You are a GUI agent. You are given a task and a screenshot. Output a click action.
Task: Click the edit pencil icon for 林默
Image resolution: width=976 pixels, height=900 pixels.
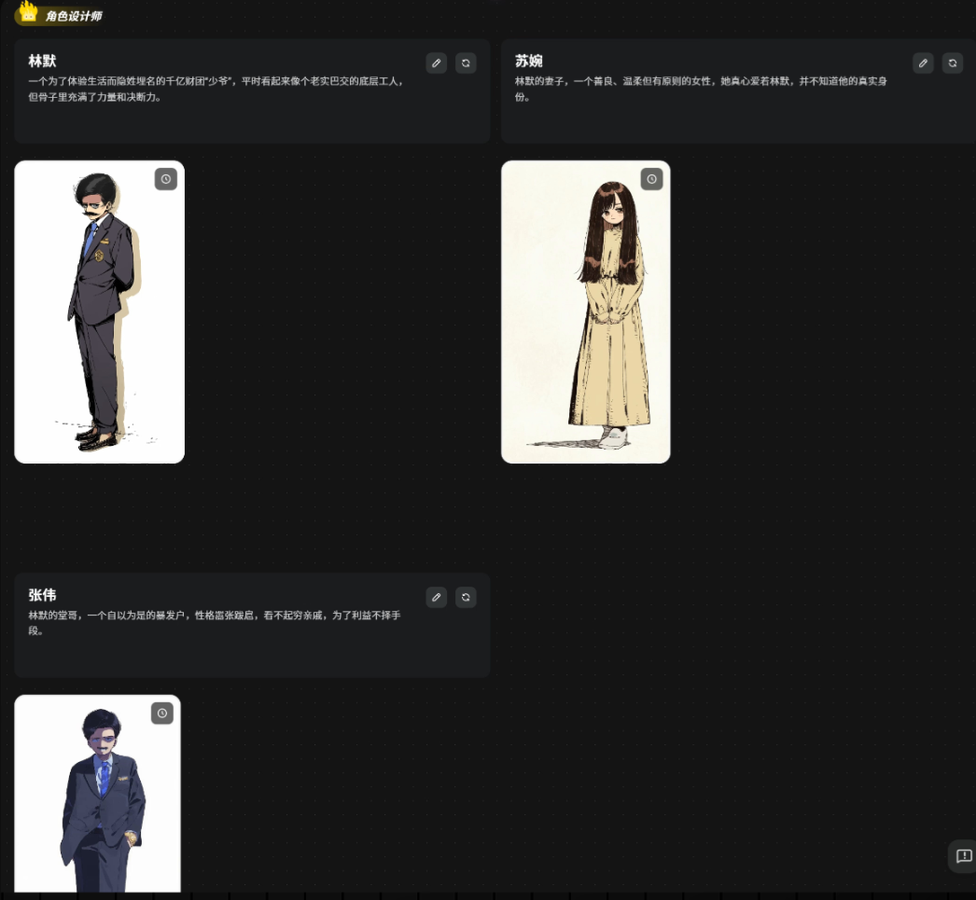tap(436, 63)
